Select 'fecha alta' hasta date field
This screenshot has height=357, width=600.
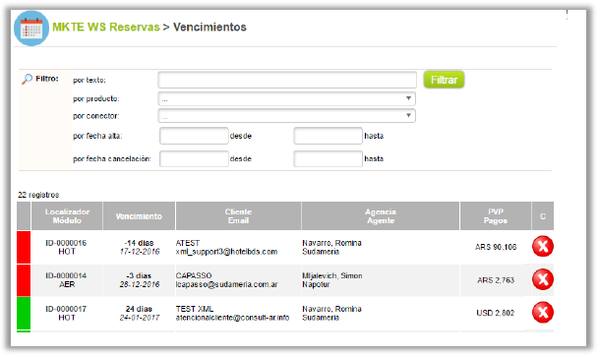click(328, 136)
